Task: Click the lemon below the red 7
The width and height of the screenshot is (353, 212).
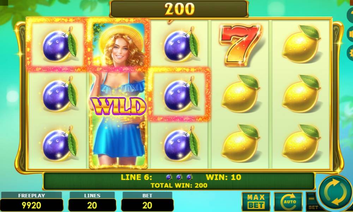Action: click(240, 94)
